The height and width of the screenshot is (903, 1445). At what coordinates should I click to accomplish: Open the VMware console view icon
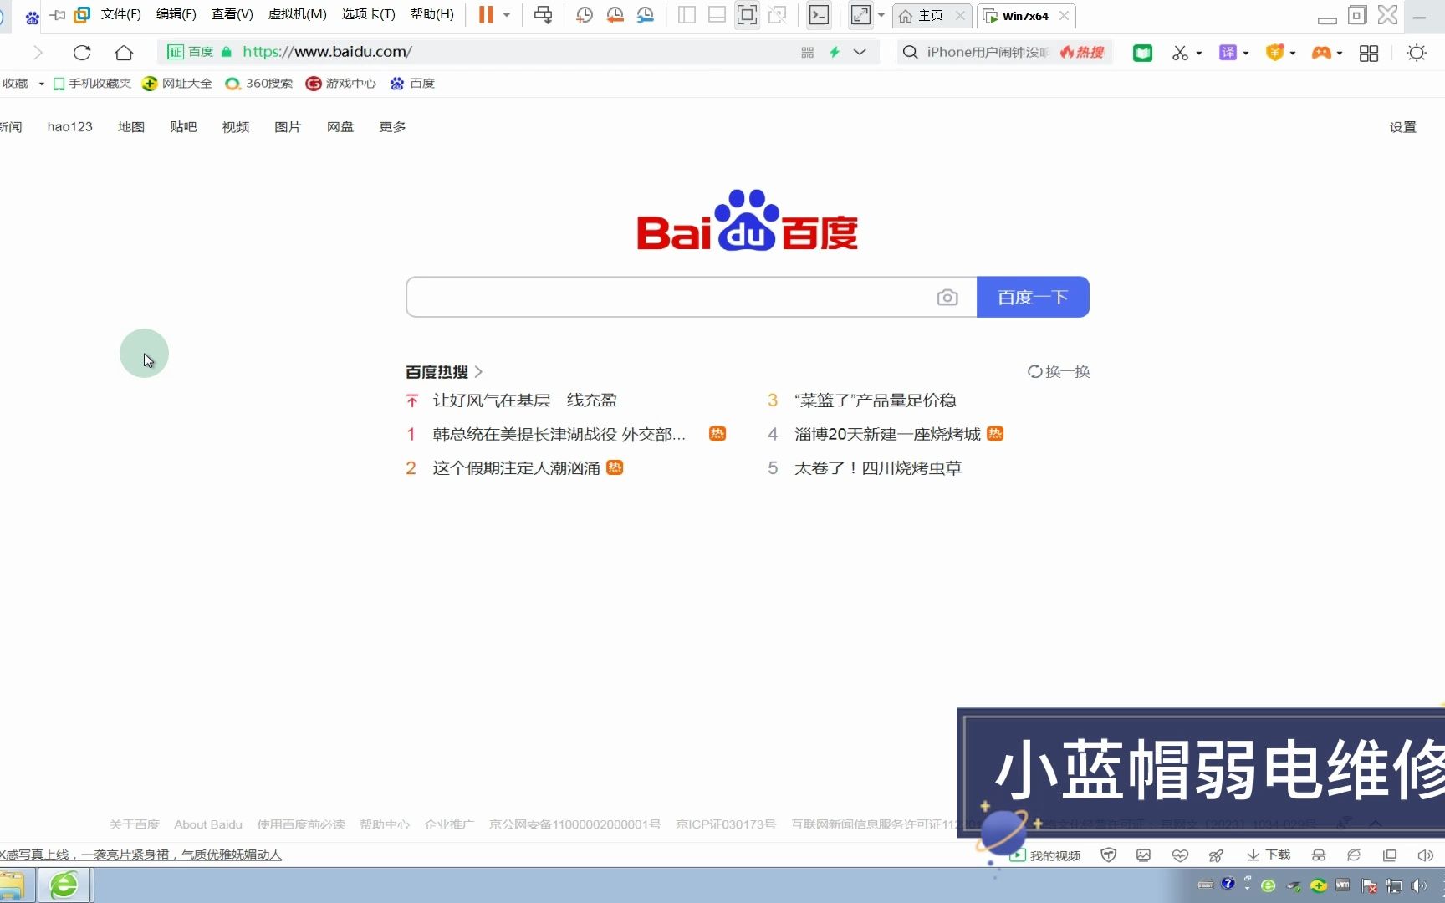coord(819,14)
